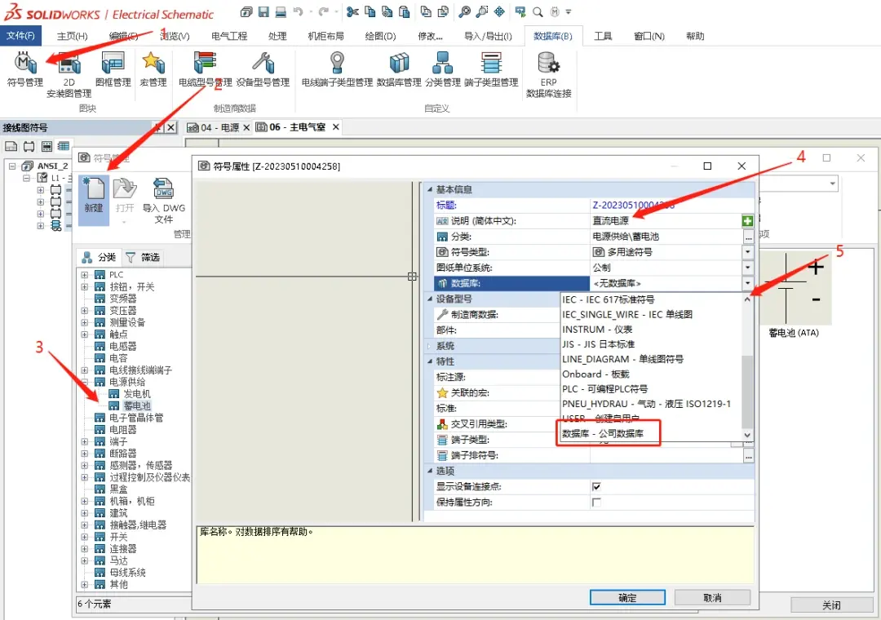This screenshot has width=881, height=620.
Task: Open 图框管理 title block manager
Action: pos(113,69)
